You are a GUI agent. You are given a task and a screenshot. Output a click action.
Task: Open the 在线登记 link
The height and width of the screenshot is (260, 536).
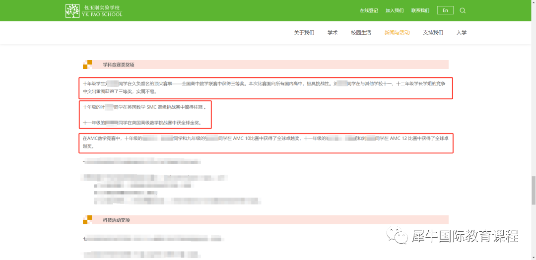[x=369, y=10]
